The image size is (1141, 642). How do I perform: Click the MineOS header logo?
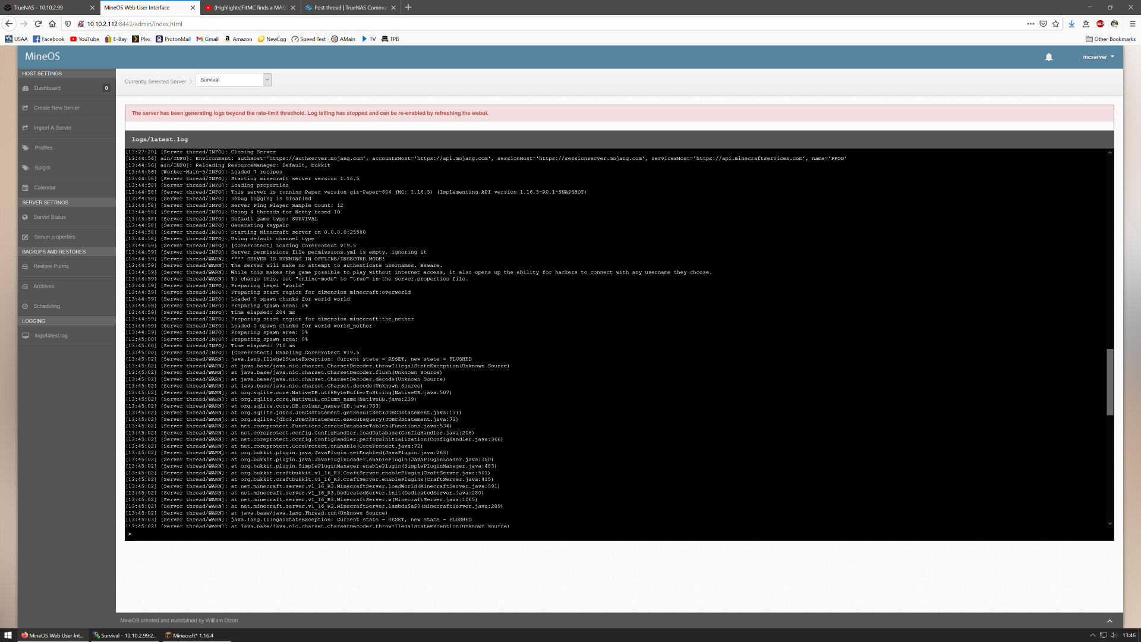(42, 56)
